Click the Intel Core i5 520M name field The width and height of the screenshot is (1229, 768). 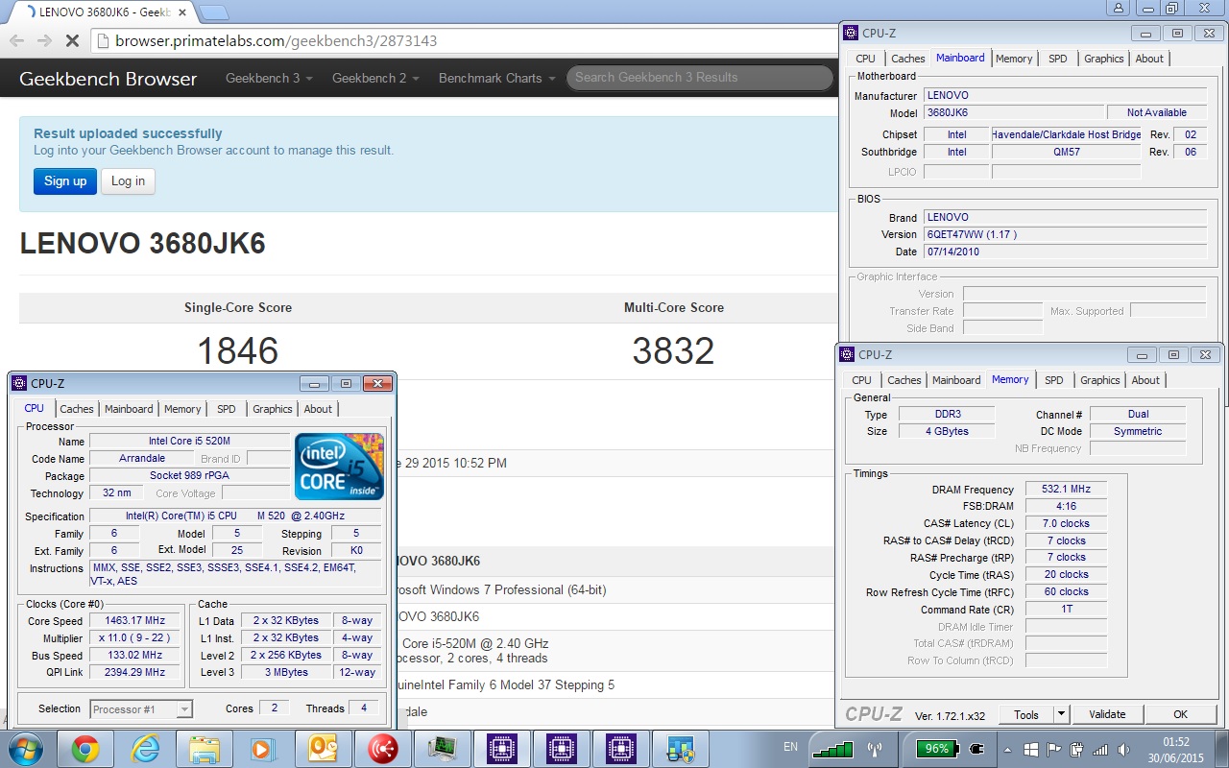(189, 441)
